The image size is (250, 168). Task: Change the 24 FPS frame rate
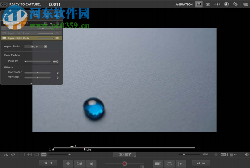(201, 163)
